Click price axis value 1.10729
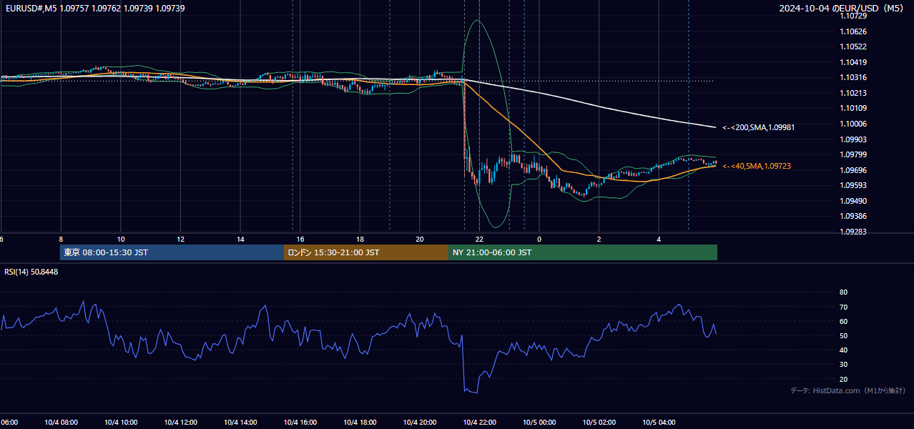This screenshot has width=914, height=429. point(853,16)
